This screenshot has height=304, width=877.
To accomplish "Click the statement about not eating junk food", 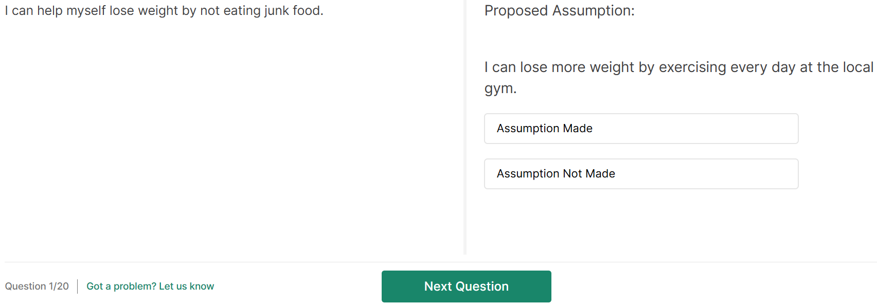I will pos(164,11).
